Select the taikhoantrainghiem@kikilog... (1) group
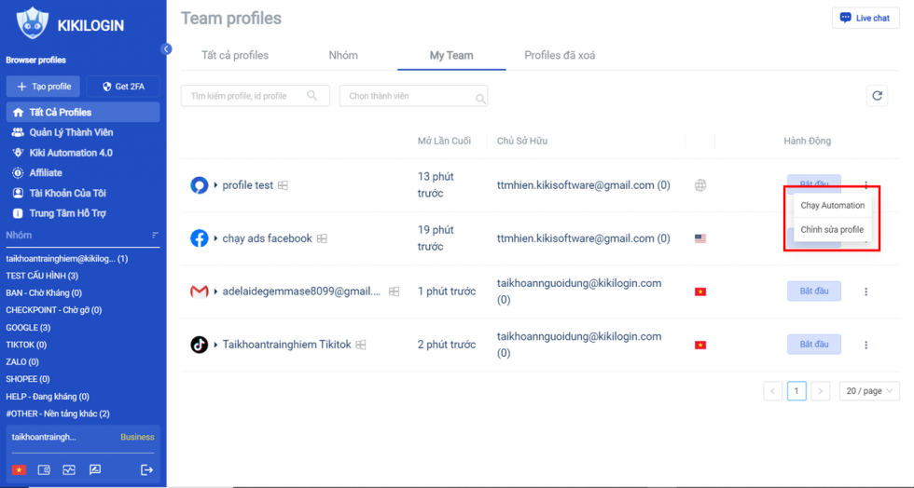Screen dimensions: 914x488 coord(66,259)
